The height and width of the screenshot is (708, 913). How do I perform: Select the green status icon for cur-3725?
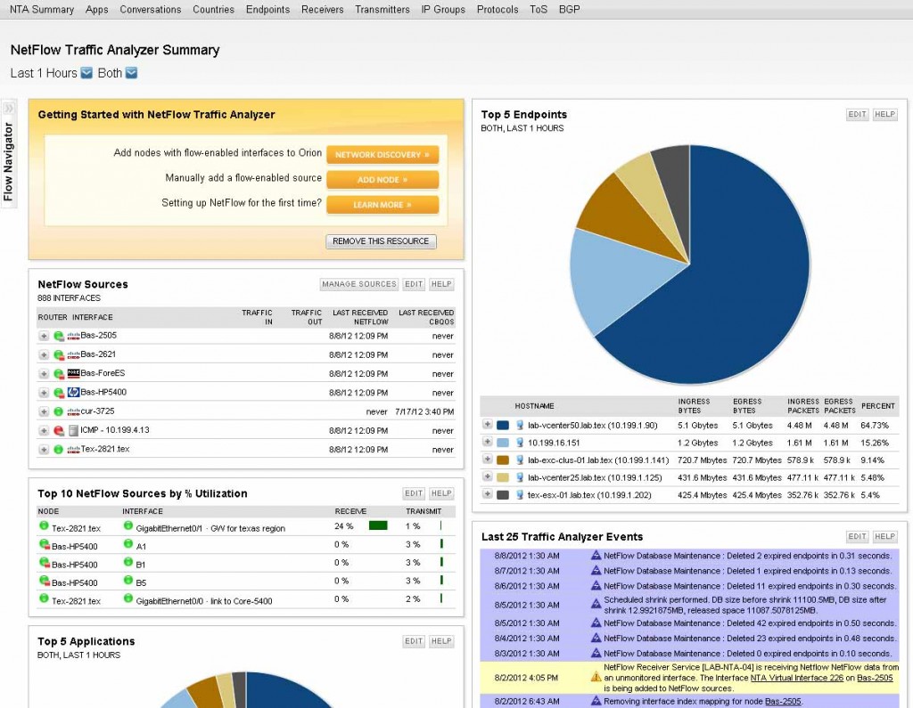pos(58,411)
